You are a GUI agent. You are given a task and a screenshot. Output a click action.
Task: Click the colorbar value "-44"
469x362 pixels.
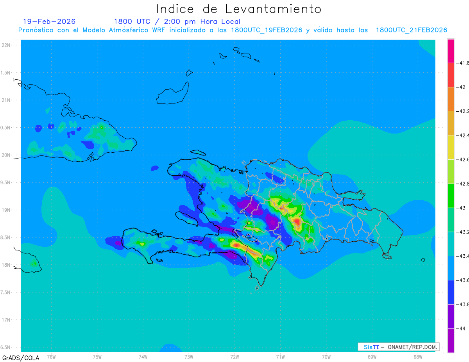pos(461,329)
